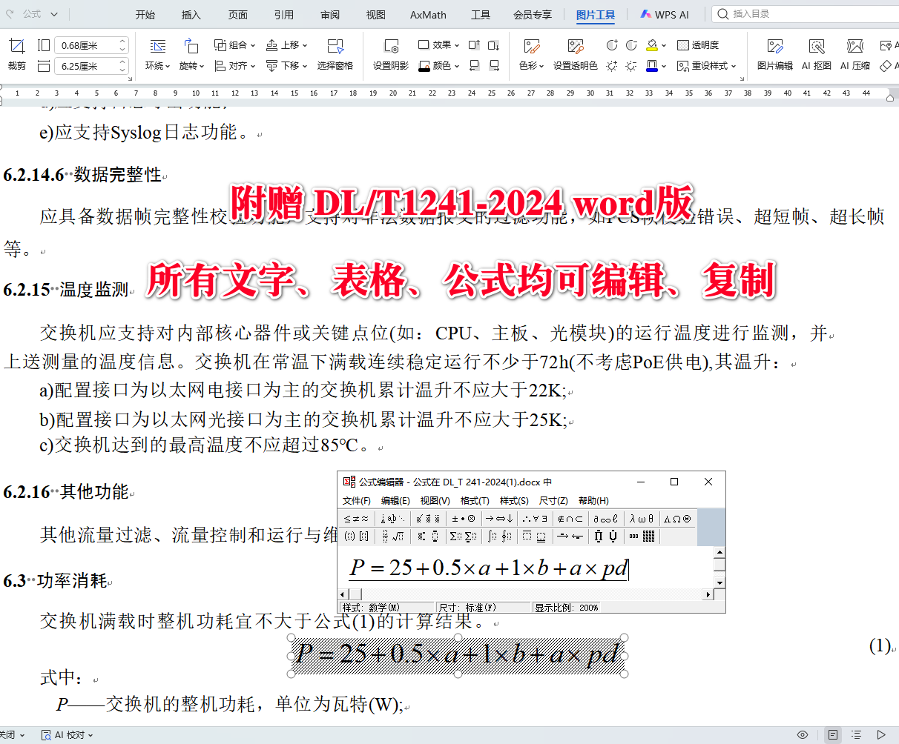Increase the 0.68厘米 height value stepper

coord(122,41)
